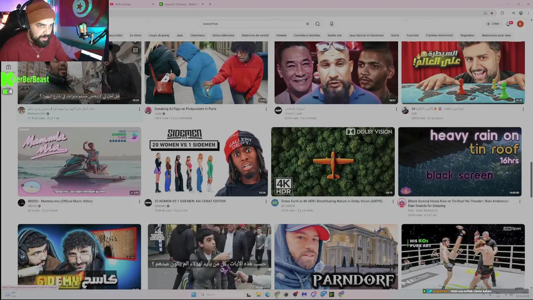This screenshot has height=300, width=533.
Task: Open title Sneaking AirTags on Pickpockets In Paris
Action: pos(185,109)
